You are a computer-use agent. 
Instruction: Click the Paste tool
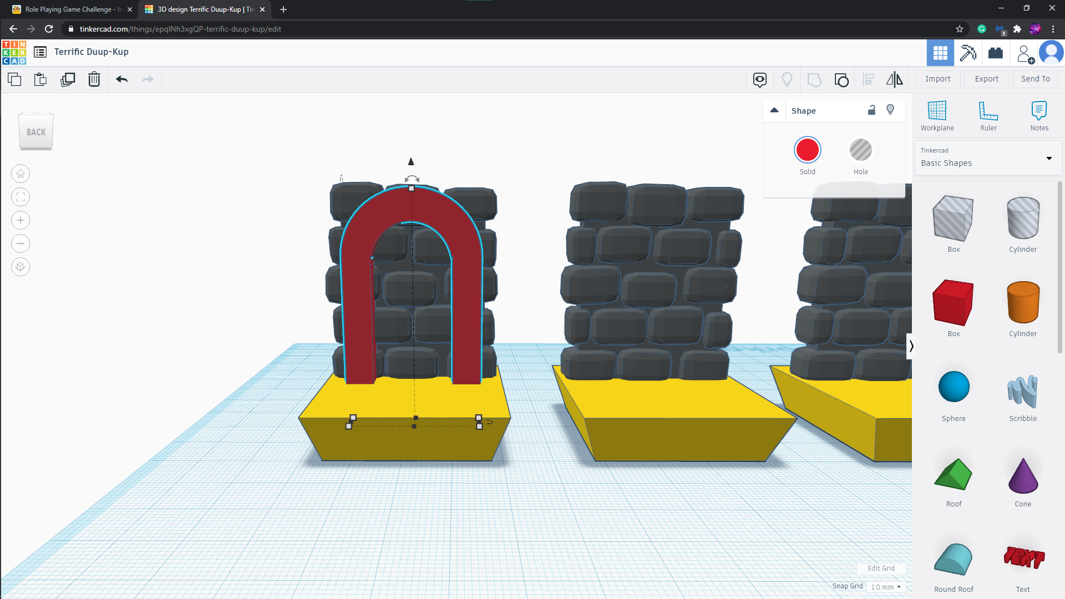40,79
